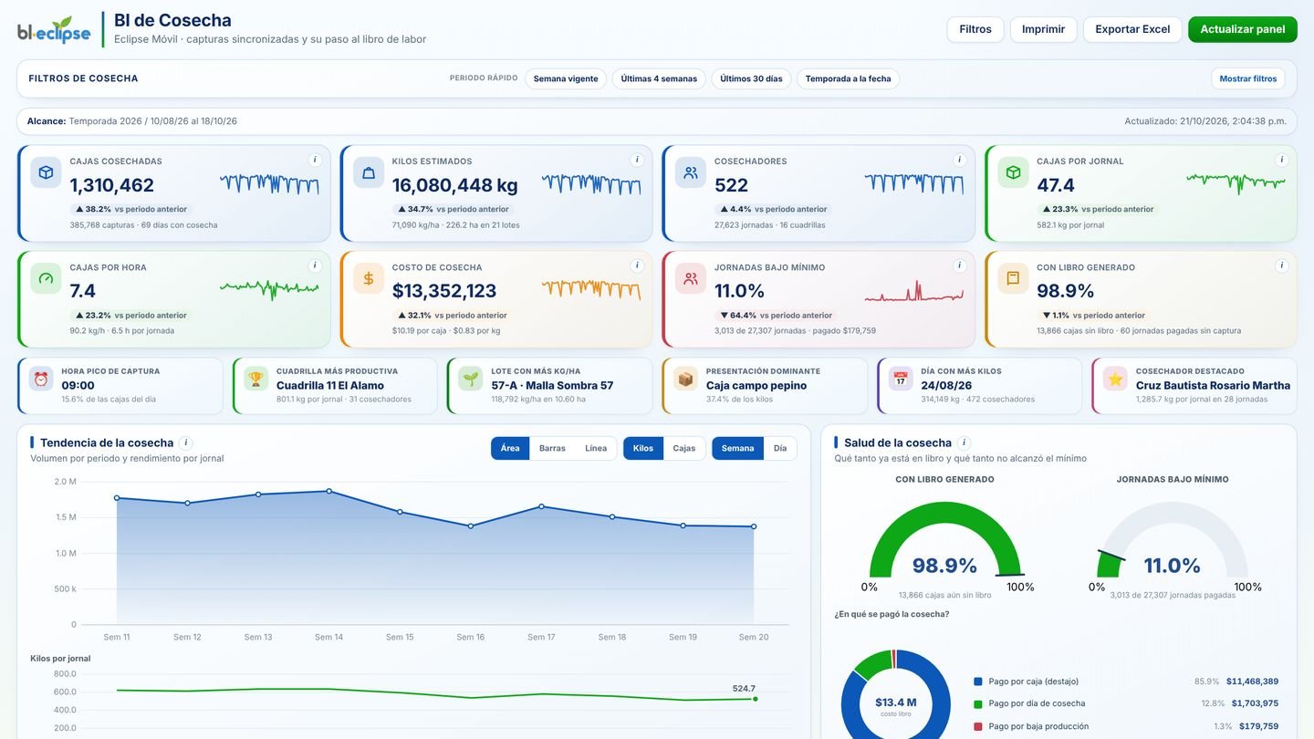
Task: Click the Con Libro Generado 98.9% gauge
Action: pos(945,540)
